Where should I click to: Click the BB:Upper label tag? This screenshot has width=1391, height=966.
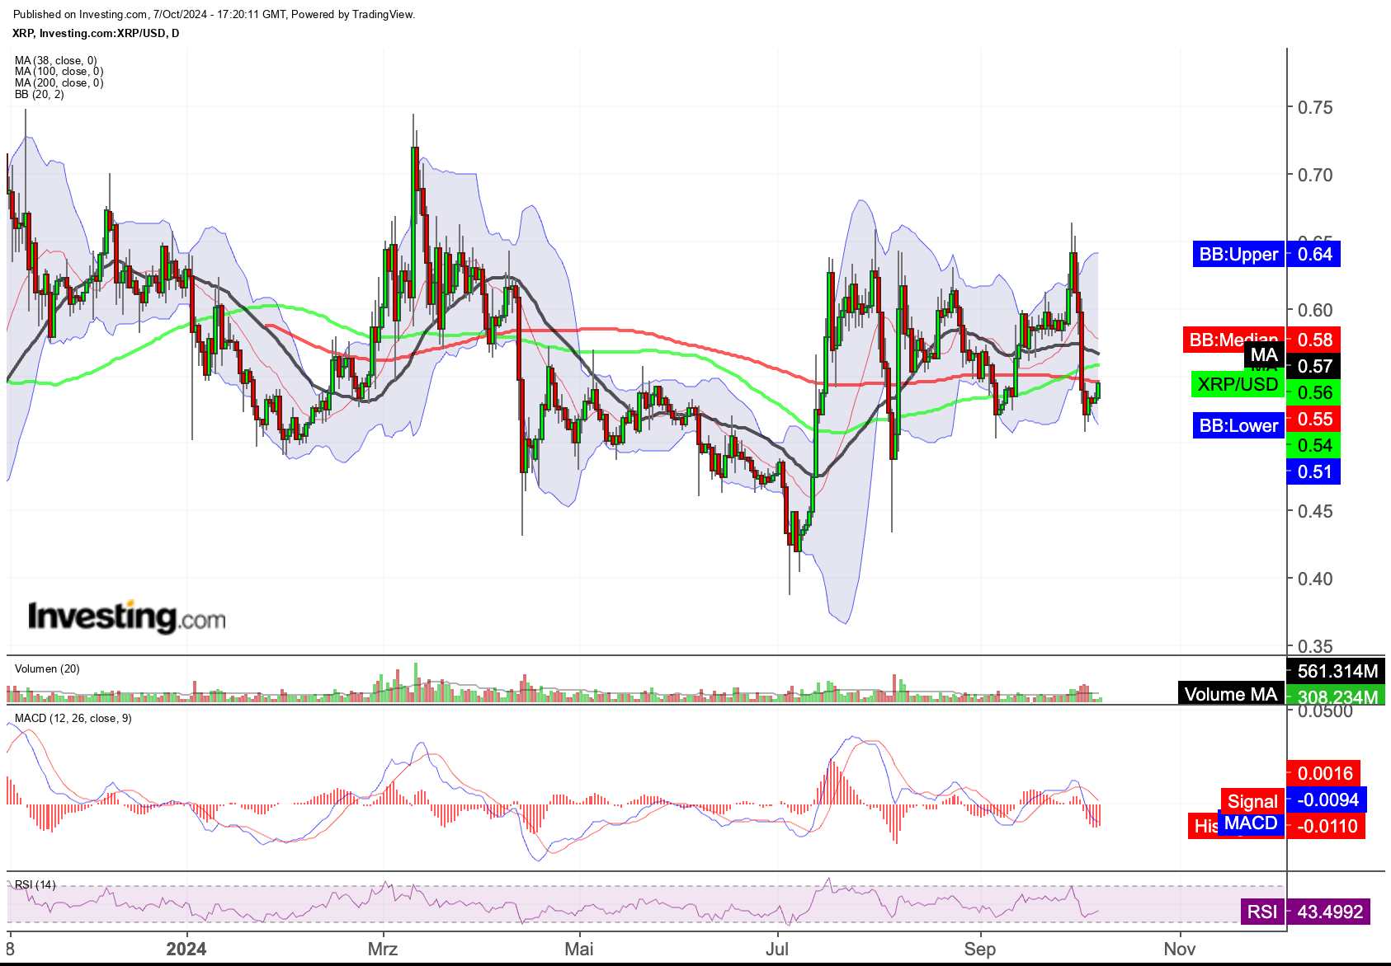click(x=1238, y=254)
